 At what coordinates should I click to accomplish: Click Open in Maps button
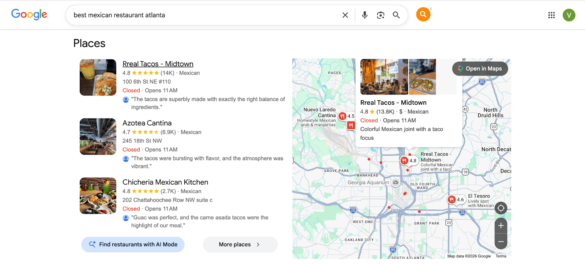[x=480, y=69]
